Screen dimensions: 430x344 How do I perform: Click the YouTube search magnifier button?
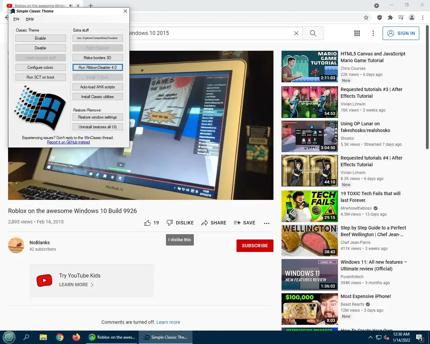(313, 33)
